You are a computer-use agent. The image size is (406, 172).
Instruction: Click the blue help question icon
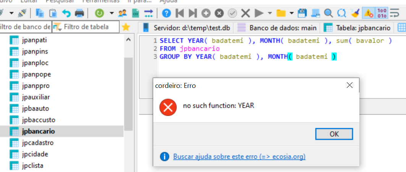[167, 13]
